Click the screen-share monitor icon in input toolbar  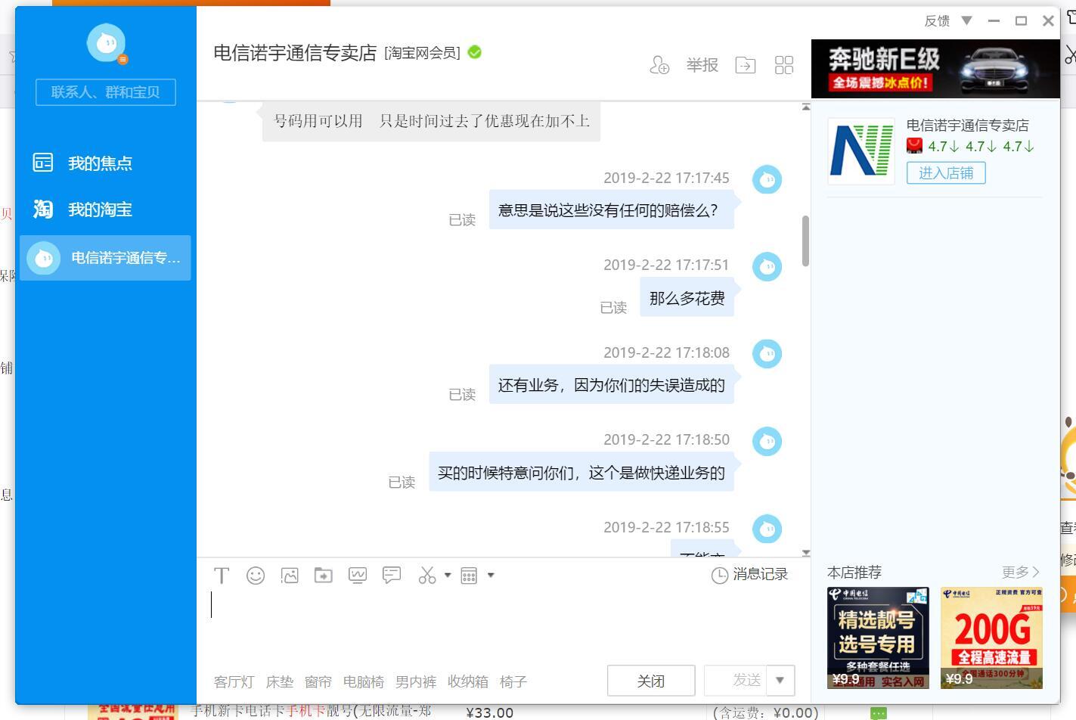(358, 576)
